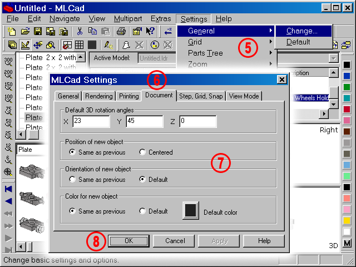The width and height of the screenshot is (356, 267).
Task: Expand the Grid submenu entry
Action: tap(226, 42)
